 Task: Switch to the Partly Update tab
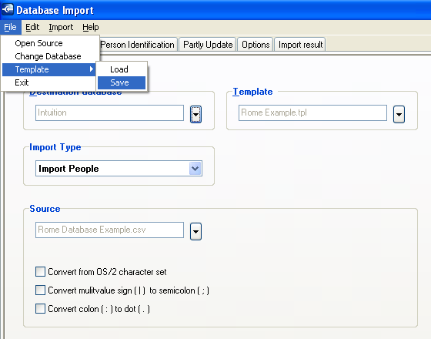(208, 45)
